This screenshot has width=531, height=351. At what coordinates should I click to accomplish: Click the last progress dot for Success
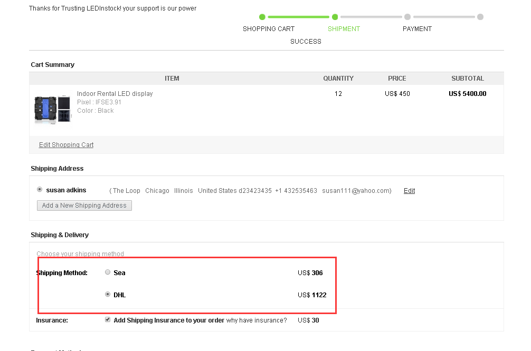pos(480,17)
